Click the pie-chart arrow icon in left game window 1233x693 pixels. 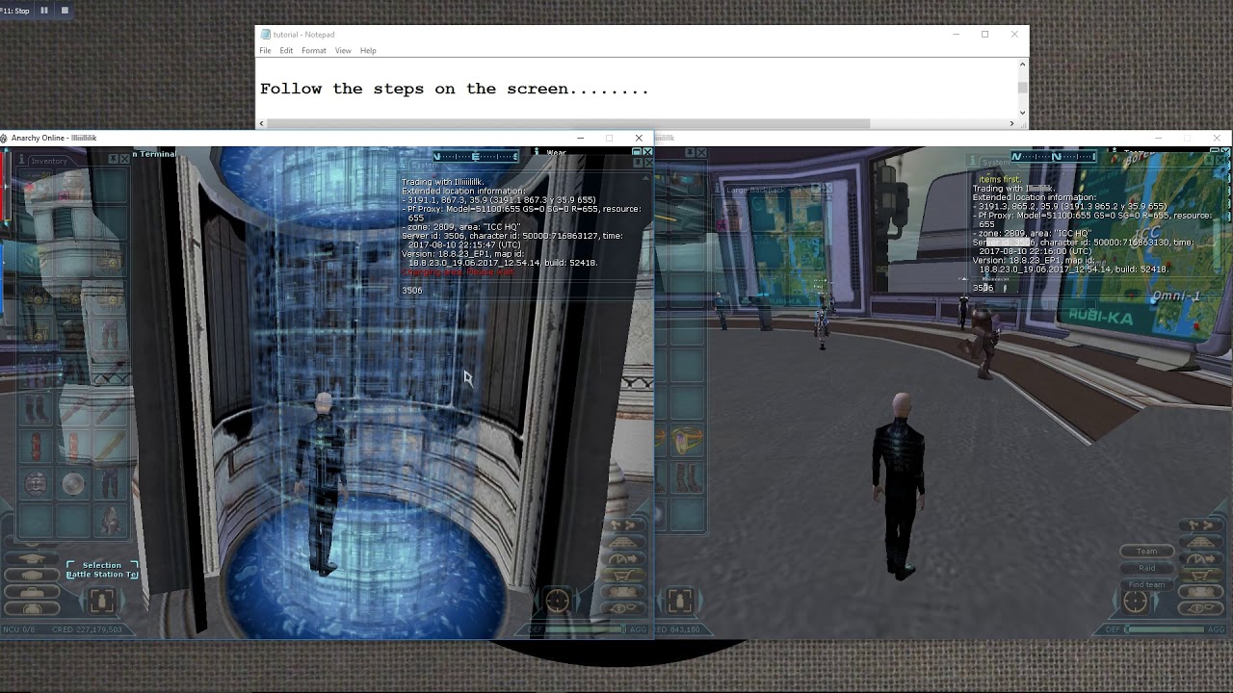tap(624, 559)
